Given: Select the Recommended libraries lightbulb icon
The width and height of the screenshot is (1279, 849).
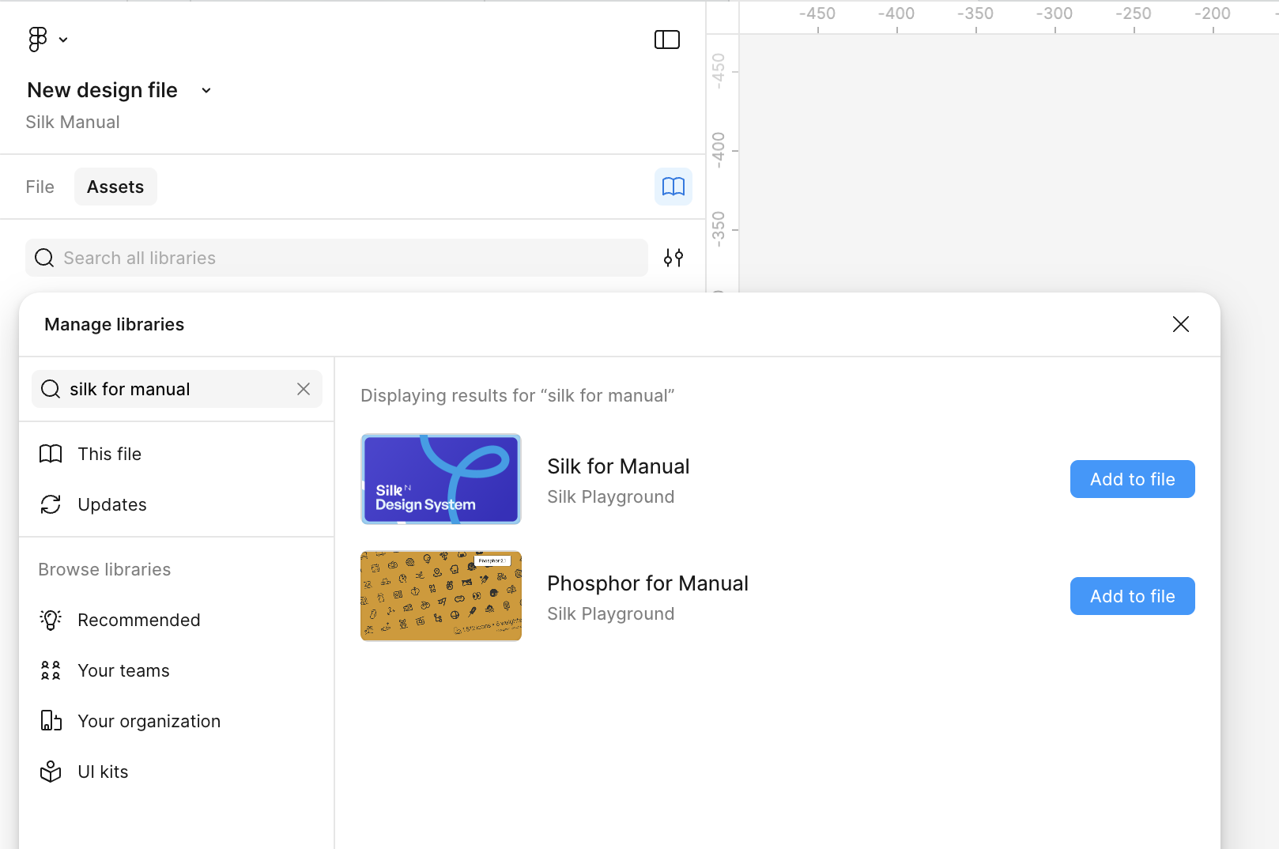Looking at the screenshot, I should click(51, 620).
